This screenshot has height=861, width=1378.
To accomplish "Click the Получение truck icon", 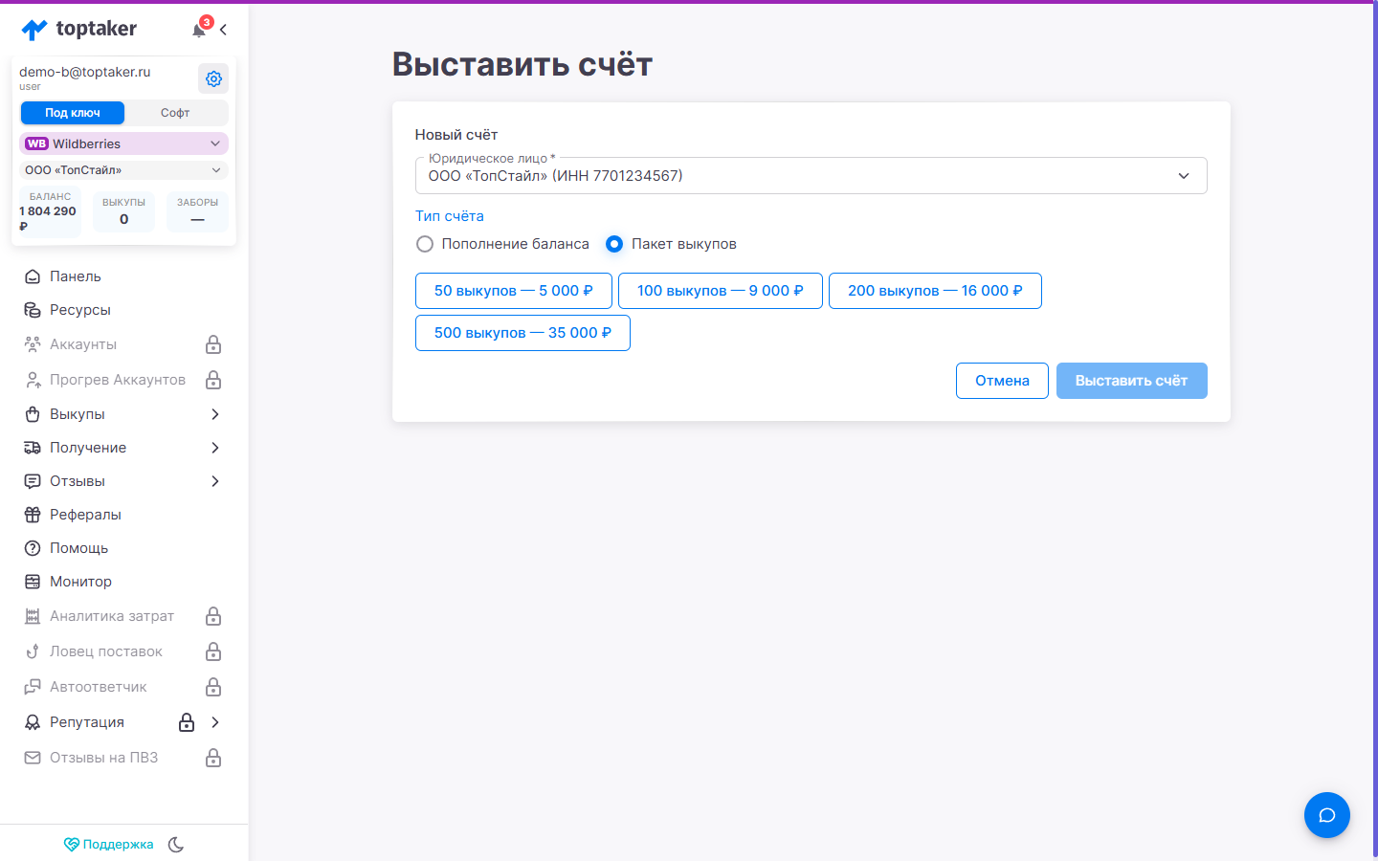I will click(33, 448).
